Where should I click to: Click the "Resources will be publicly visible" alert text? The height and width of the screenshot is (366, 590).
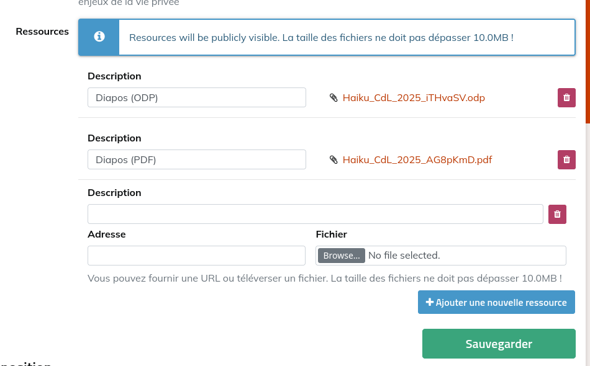[321, 38]
